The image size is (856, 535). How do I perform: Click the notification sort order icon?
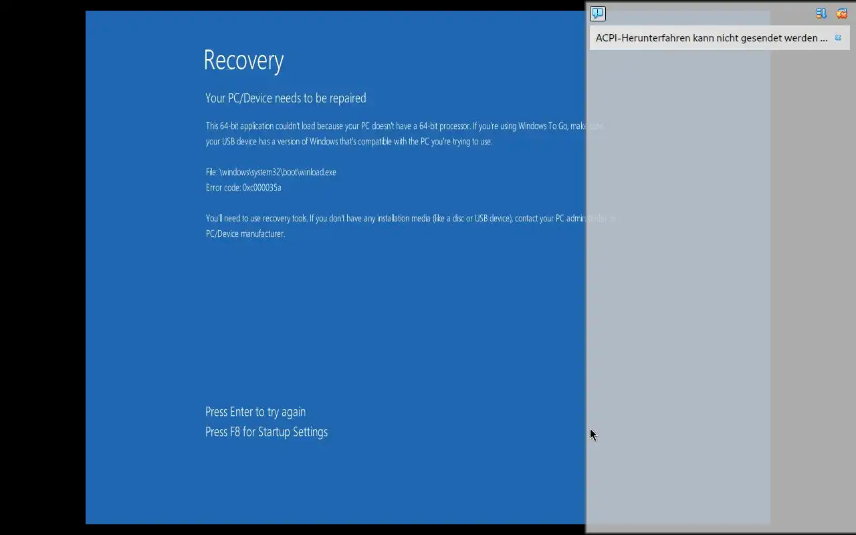821,13
